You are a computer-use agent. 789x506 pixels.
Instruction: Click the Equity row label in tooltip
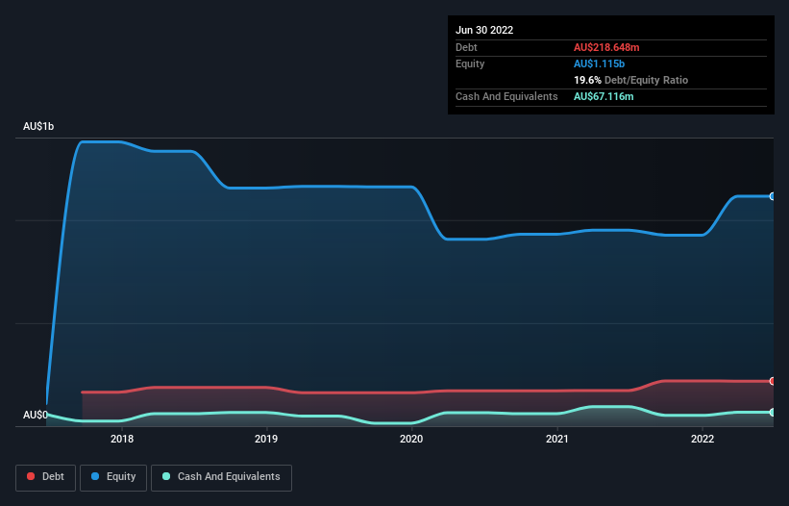click(470, 63)
